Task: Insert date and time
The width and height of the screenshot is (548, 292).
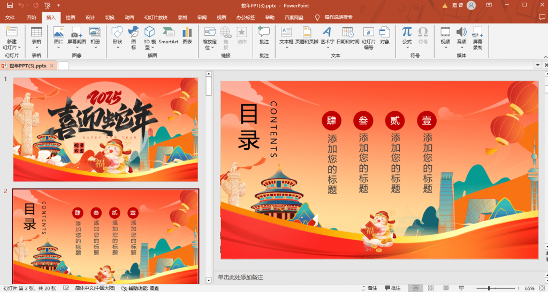Action: click(x=348, y=35)
